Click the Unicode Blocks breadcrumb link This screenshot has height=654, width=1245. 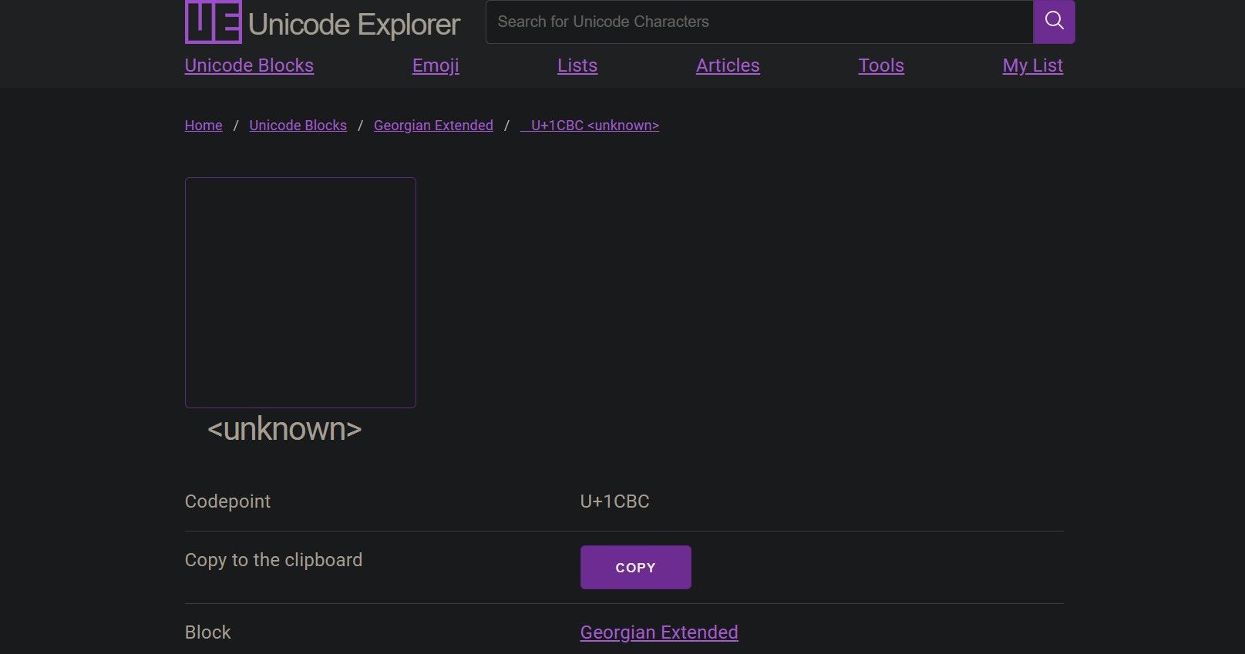point(298,126)
